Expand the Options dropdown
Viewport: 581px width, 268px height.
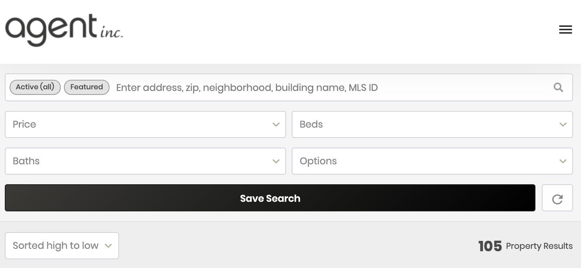click(432, 161)
